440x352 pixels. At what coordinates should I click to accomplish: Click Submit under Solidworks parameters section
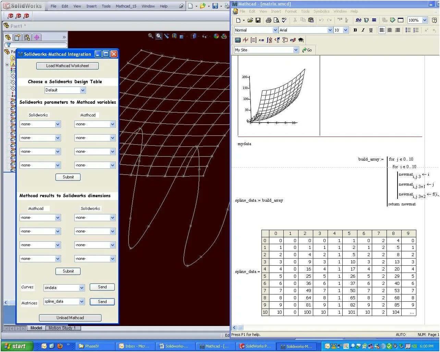(68, 177)
